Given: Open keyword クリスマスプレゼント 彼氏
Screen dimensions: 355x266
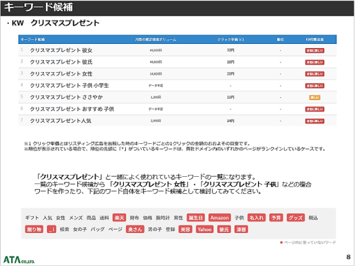Looking at the screenshot, I should click(x=61, y=62).
